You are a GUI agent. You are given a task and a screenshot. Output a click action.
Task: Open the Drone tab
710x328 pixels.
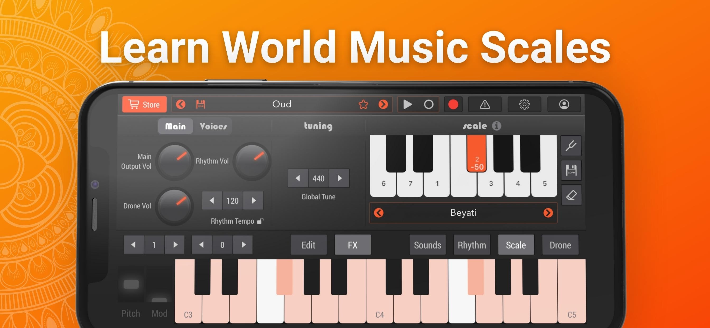(x=560, y=245)
